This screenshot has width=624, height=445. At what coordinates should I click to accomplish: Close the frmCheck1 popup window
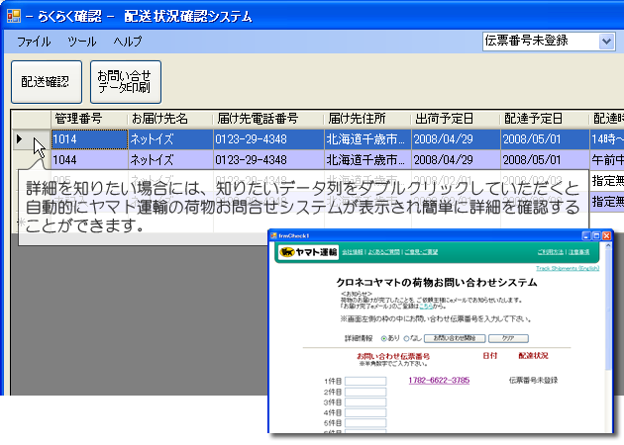pos(605,236)
